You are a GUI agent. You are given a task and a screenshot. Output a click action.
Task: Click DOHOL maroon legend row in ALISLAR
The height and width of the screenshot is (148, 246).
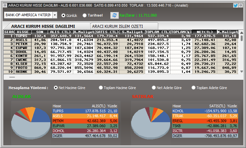[x=85, y=131]
